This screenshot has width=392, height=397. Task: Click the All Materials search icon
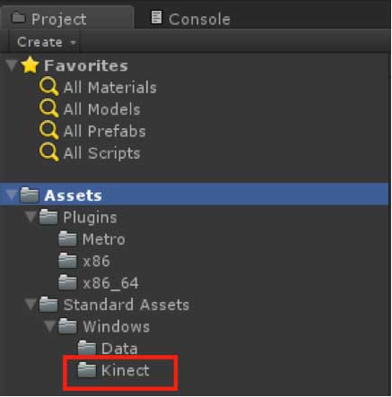tap(48, 87)
